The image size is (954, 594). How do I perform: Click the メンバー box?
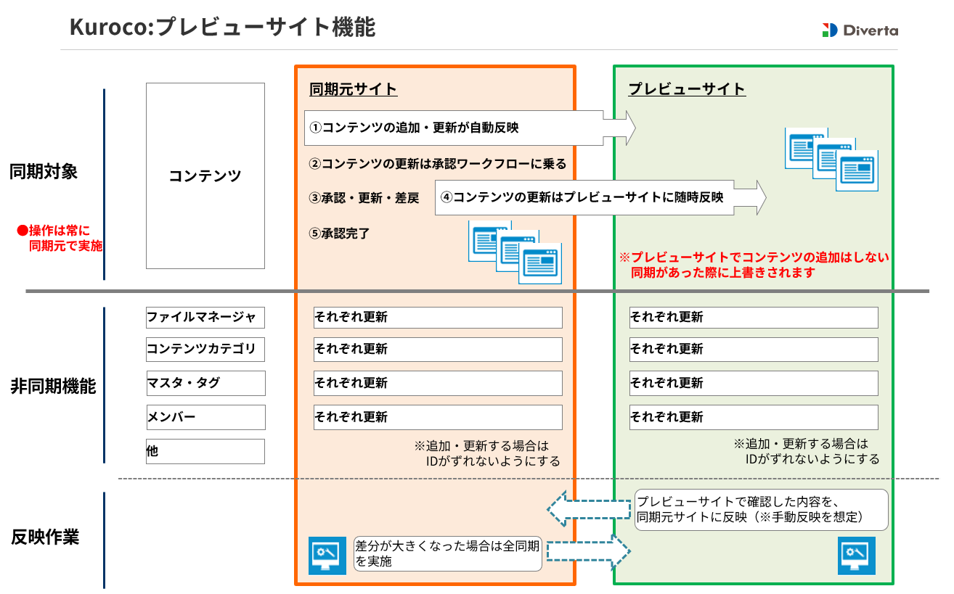(x=205, y=418)
